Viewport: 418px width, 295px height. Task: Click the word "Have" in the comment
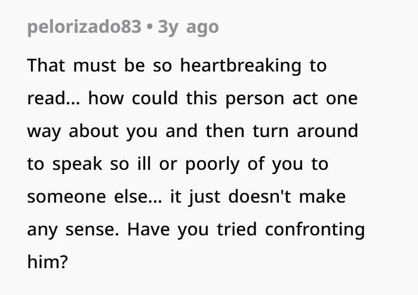pyautogui.click(x=147, y=229)
